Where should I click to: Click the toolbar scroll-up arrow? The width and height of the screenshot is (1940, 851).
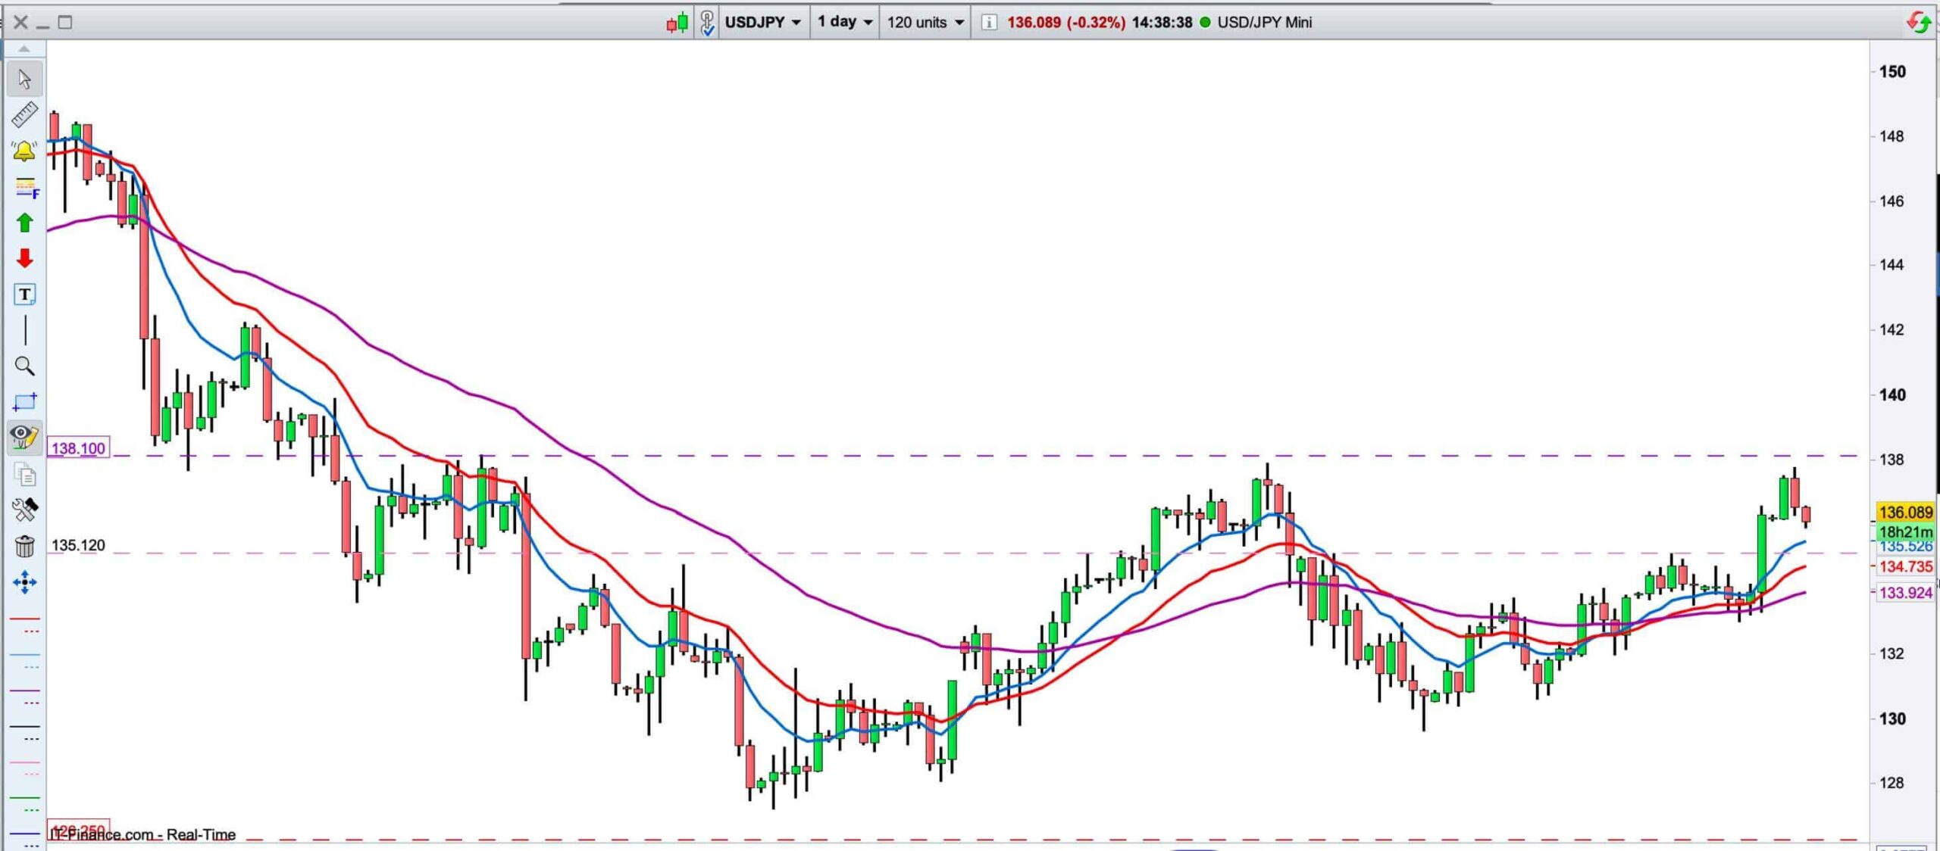[x=24, y=49]
